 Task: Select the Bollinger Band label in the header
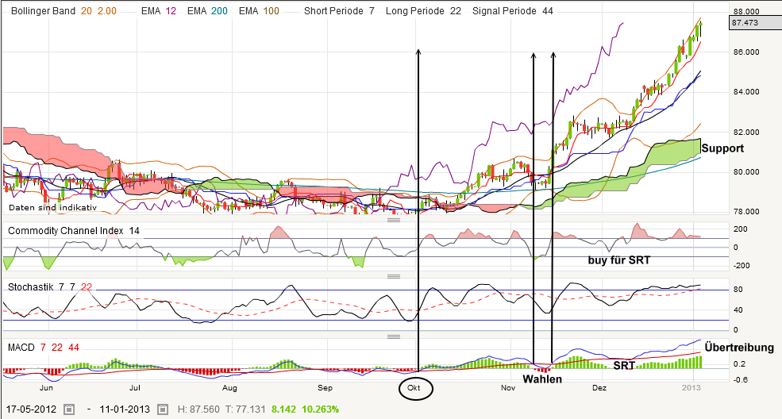pos(43,11)
